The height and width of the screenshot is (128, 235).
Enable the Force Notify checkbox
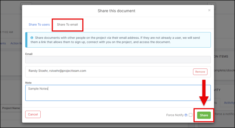(191, 115)
